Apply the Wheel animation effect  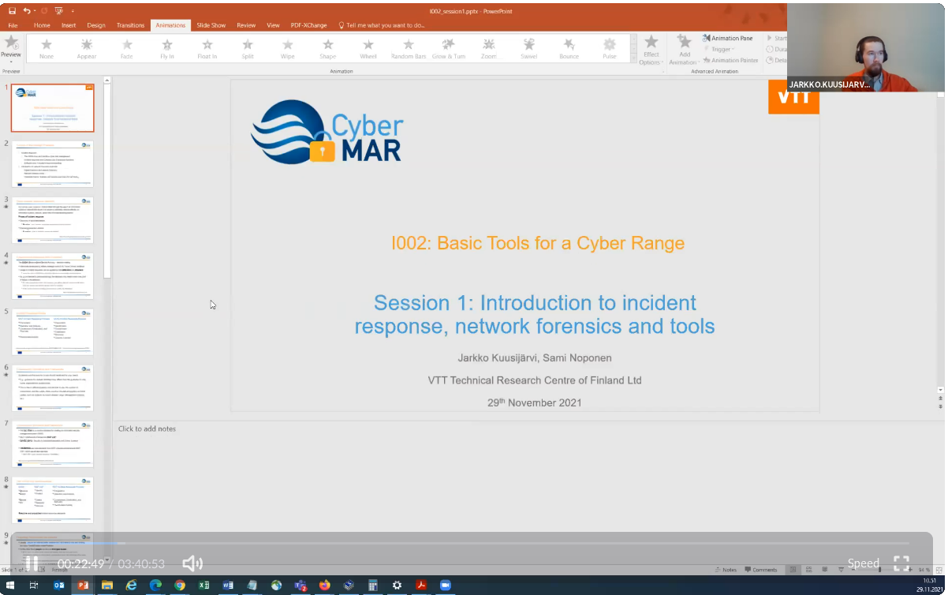[x=368, y=48]
